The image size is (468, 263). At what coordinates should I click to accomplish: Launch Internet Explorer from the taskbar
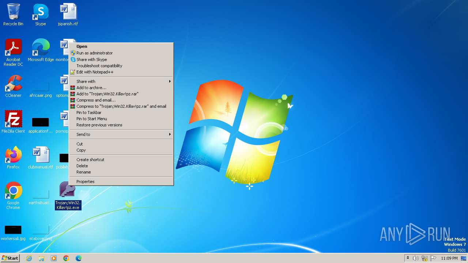(x=29, y=258)
